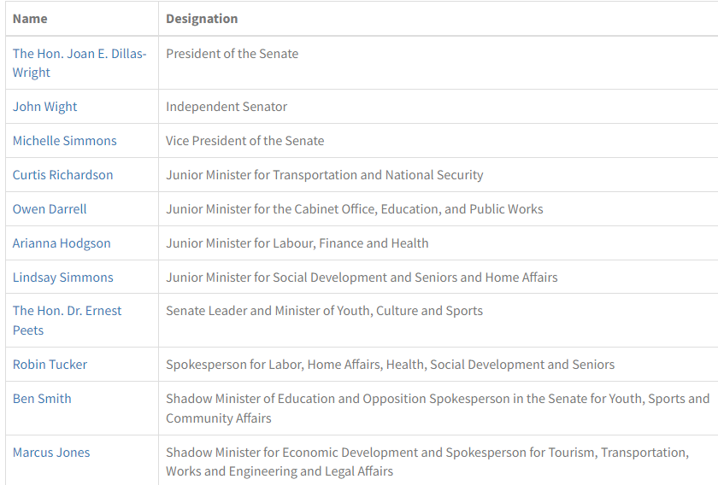Click Senate Leader and Minister of Youth cell
Image resolution: width=718 pixels, height=485 pixels.
(x=324, y=311)
